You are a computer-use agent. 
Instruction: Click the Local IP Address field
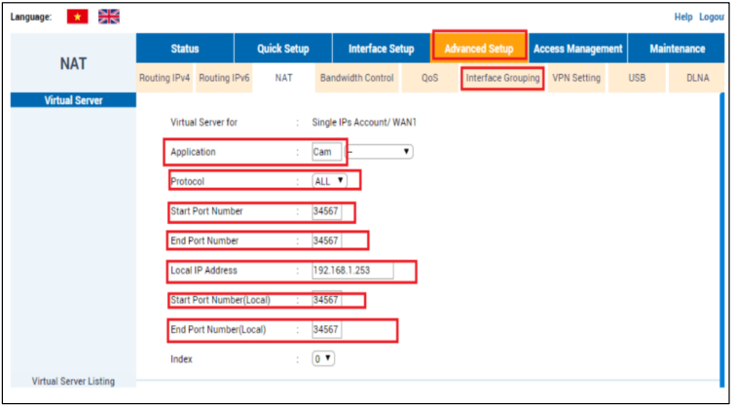point(351,271)
